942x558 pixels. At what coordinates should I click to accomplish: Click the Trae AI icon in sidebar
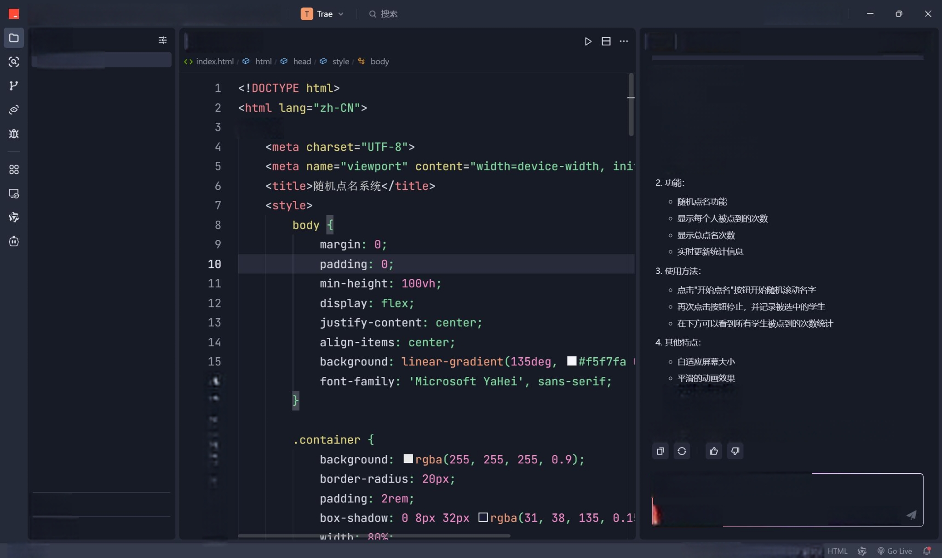14,217
